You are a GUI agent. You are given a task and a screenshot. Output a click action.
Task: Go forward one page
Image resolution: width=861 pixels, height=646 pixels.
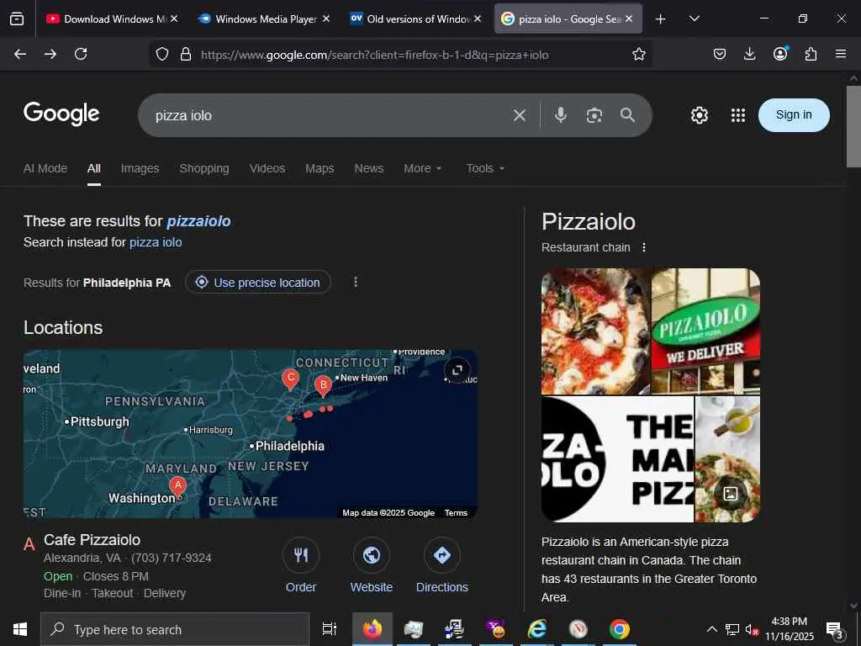pyautogui.click(x=50, y=54)
